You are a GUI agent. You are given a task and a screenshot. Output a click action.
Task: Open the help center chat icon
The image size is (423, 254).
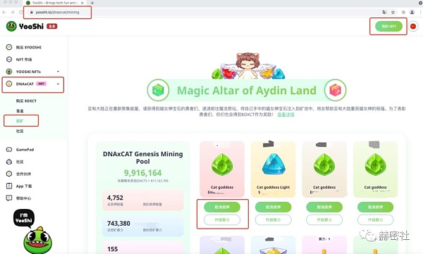tap(9, 198)
